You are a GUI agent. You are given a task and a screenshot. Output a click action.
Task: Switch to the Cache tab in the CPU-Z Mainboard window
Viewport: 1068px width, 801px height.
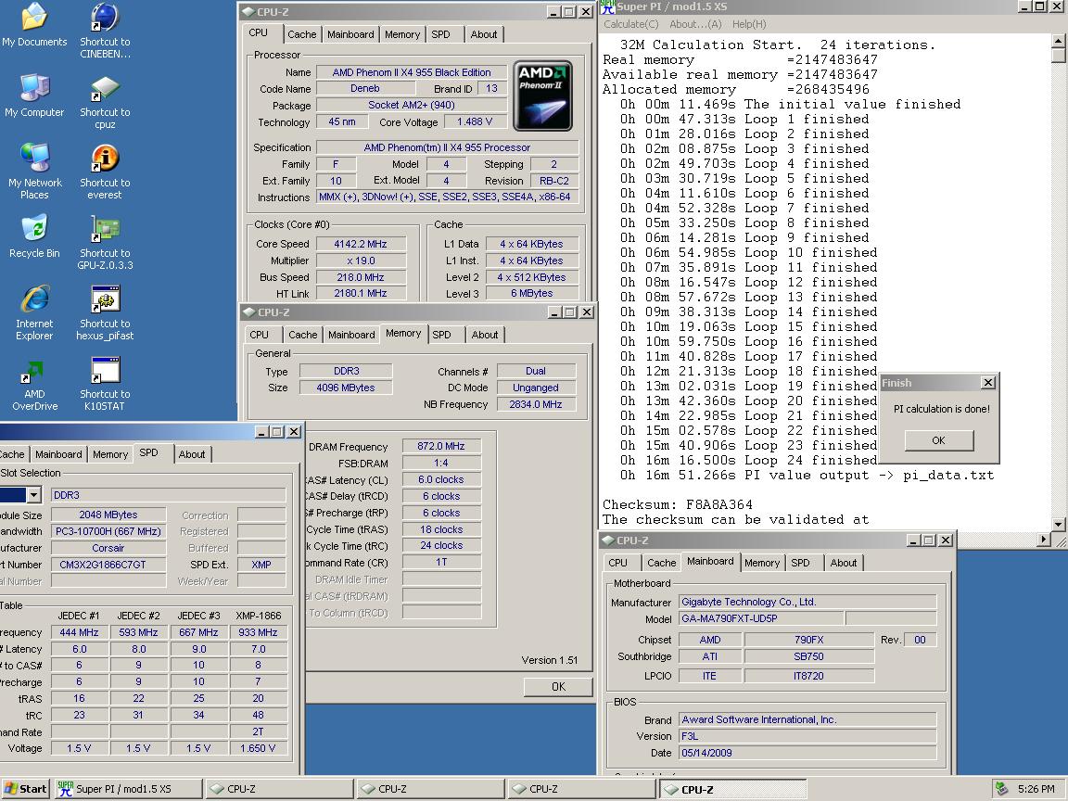(661, 563)
